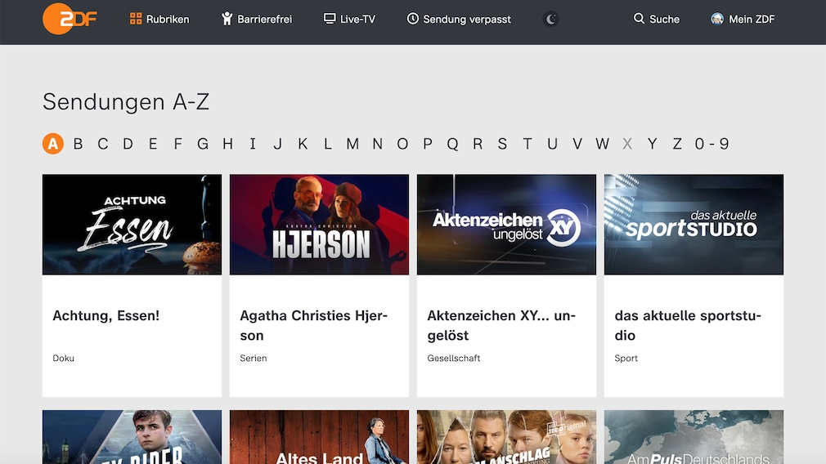Select letter D filter
Viewport: 826px width, 464px height.
click(x=128, y=144)
